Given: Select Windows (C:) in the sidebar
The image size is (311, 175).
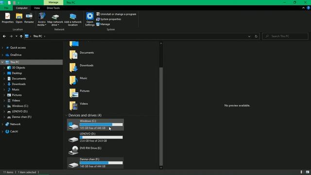Looking at the screenshot, I should [x=20, y=106].
